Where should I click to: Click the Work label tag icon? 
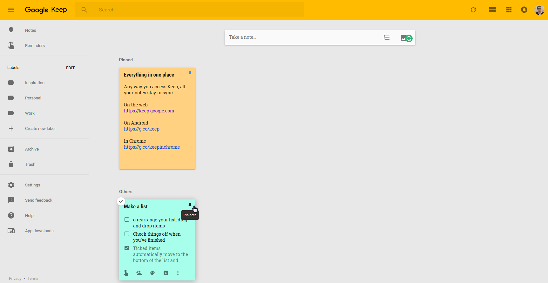pyautogui.click(x=11, y=113)
